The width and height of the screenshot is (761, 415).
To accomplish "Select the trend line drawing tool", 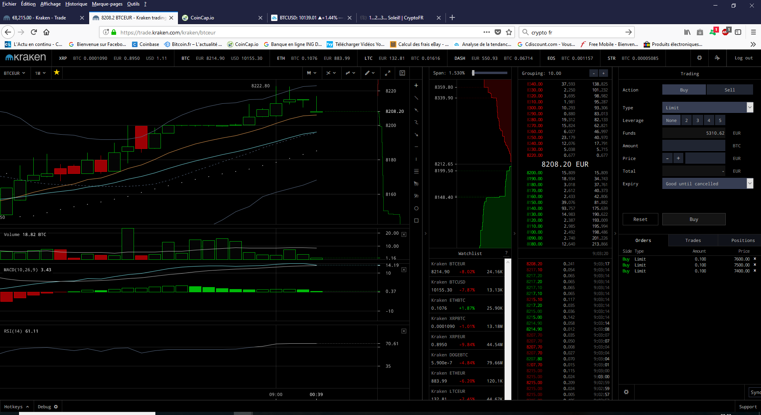I will pos(416,98).
